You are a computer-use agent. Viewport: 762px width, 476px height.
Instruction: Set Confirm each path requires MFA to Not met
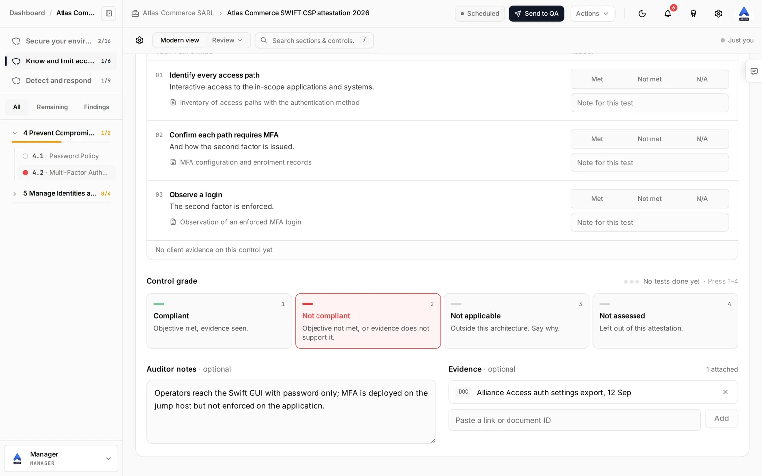649,139
